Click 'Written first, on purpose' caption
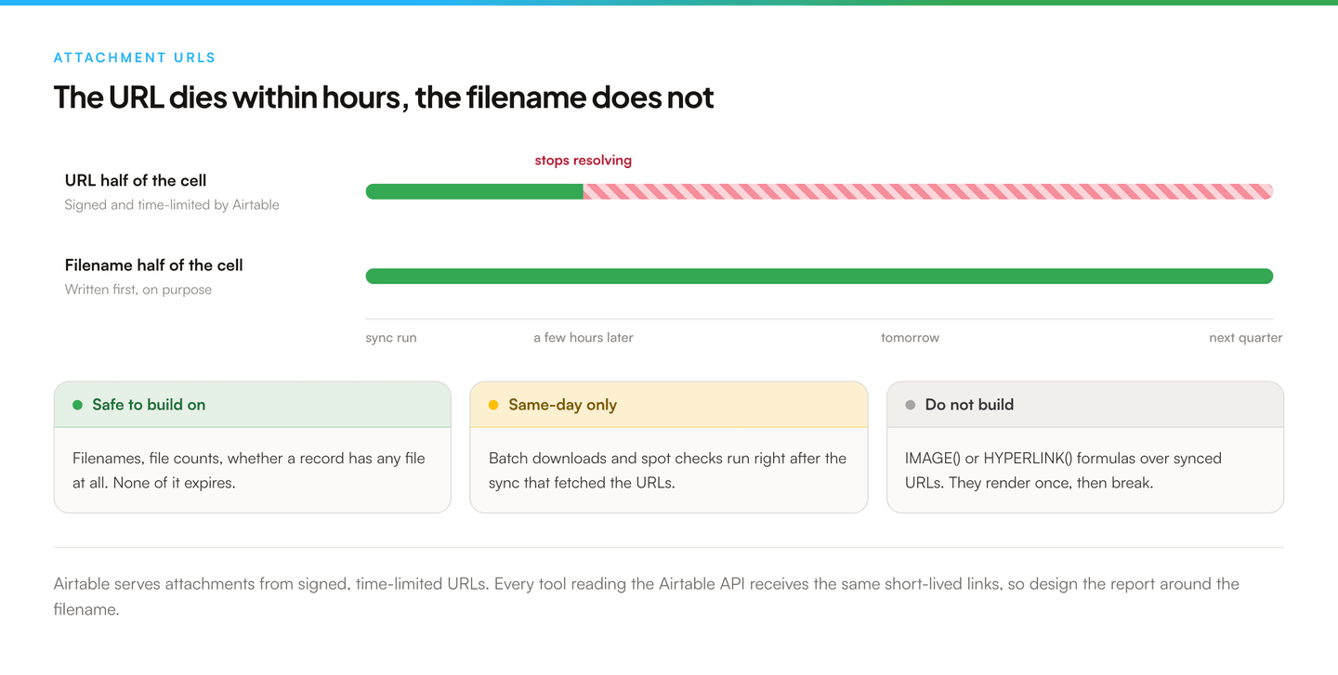1338x675 pixels. pos(138,289)
